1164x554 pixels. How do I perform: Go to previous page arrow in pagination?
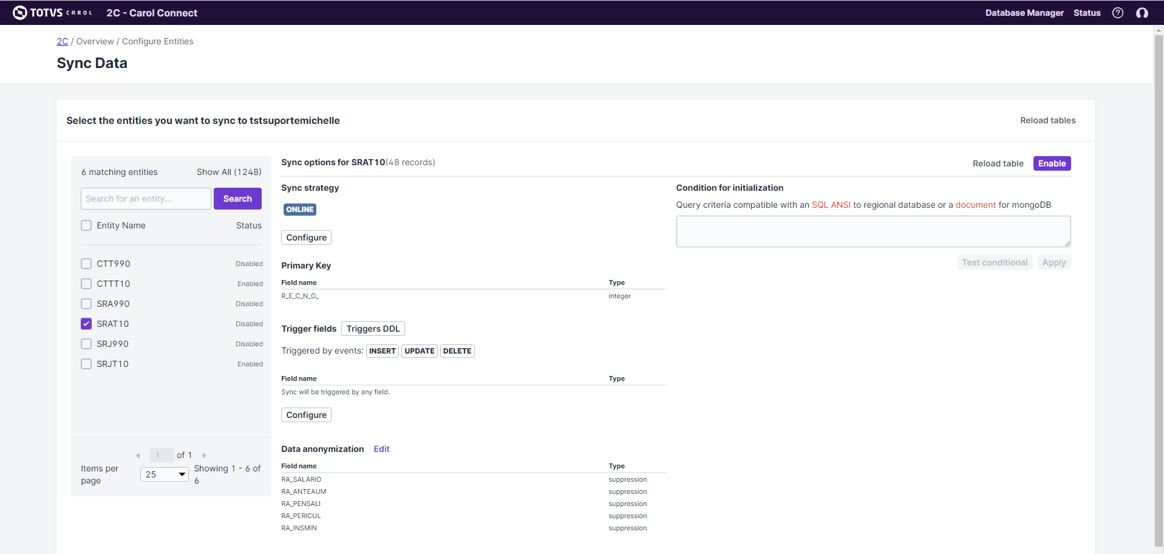[138, 456]
